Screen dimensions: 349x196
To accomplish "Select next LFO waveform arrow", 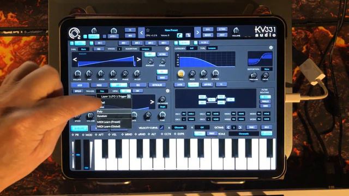I will [152, 102].
